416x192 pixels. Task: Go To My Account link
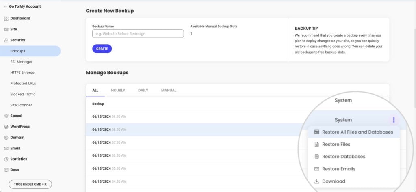click(x=25, y=6)
